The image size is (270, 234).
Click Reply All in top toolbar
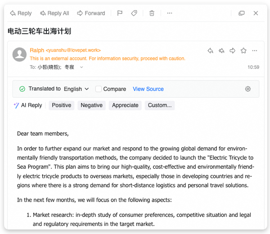click(x=54, y=13)
